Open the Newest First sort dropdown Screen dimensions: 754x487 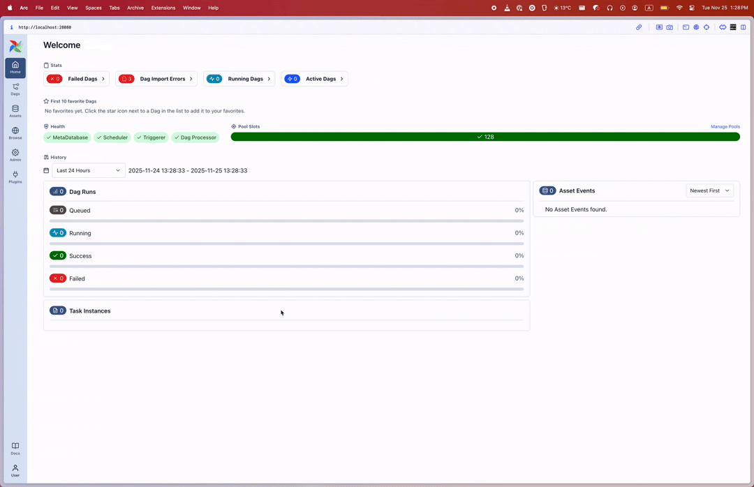coord(709,190)
